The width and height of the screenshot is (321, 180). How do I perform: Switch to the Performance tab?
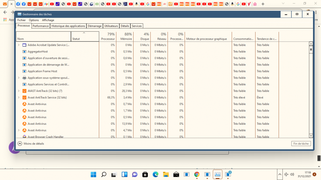point(41,26)
